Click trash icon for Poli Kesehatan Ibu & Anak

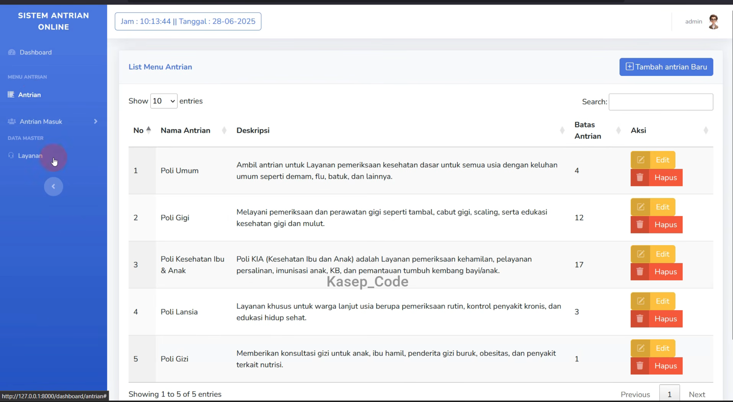[640, 271]
